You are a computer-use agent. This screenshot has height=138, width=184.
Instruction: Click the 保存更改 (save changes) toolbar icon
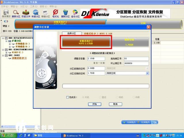pyautogui.click(x=6, y=13)
